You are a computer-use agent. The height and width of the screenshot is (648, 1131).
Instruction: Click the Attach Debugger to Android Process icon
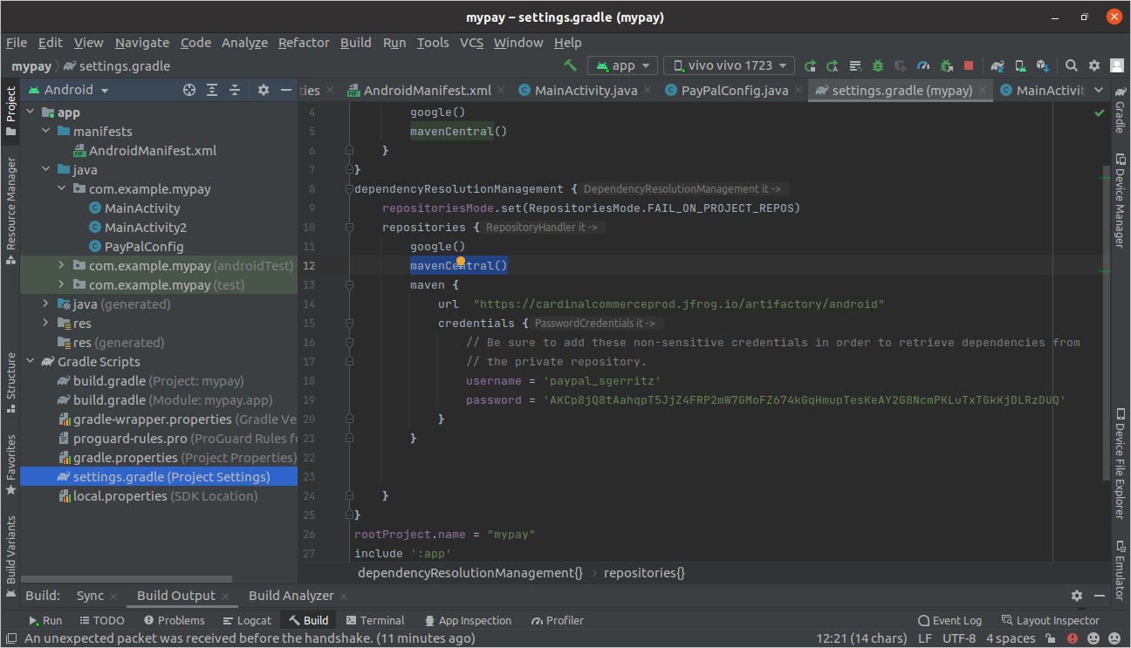[946, 65]
